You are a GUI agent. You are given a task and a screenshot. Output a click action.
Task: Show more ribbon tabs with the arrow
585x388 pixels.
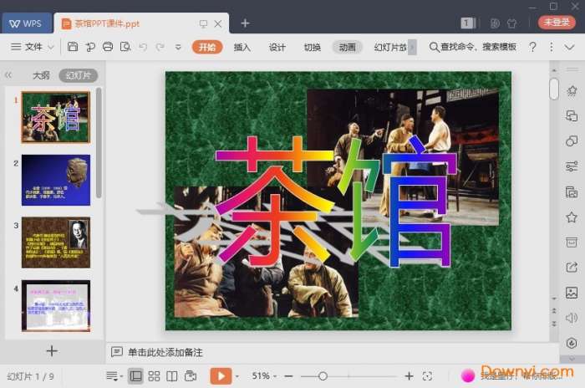click(x=412, y=47)
